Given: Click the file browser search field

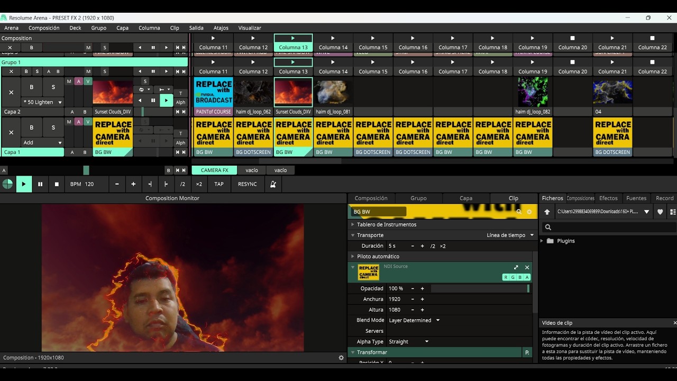Looking at the screenshot, I should [x=608, y=227].
